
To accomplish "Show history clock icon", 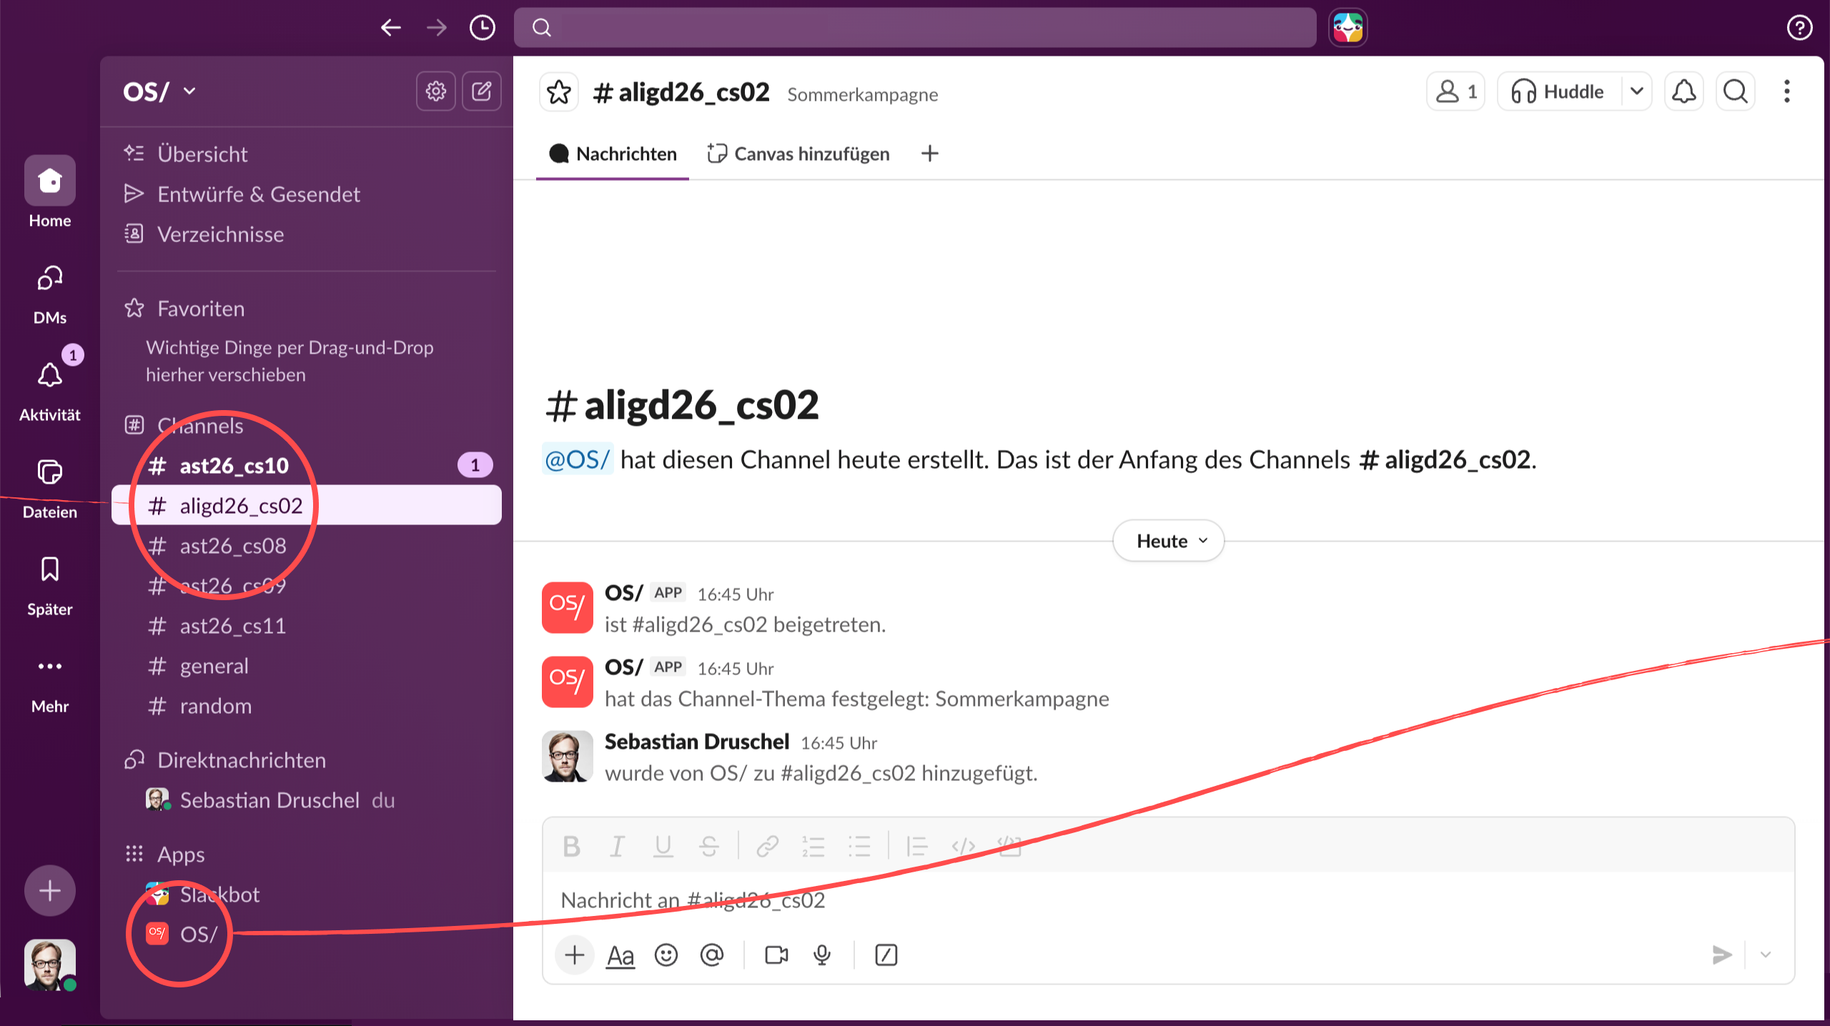I will click(x=482, y=28).
